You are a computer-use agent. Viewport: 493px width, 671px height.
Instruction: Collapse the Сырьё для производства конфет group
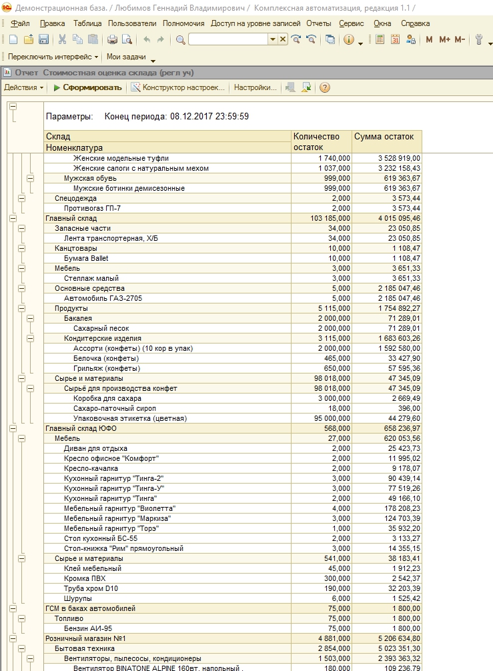pyautogui.click(x=31, y=389)
